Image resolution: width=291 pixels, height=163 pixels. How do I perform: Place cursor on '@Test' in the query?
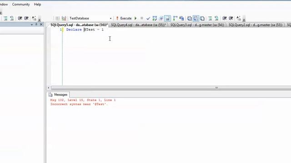click(89, 29)
